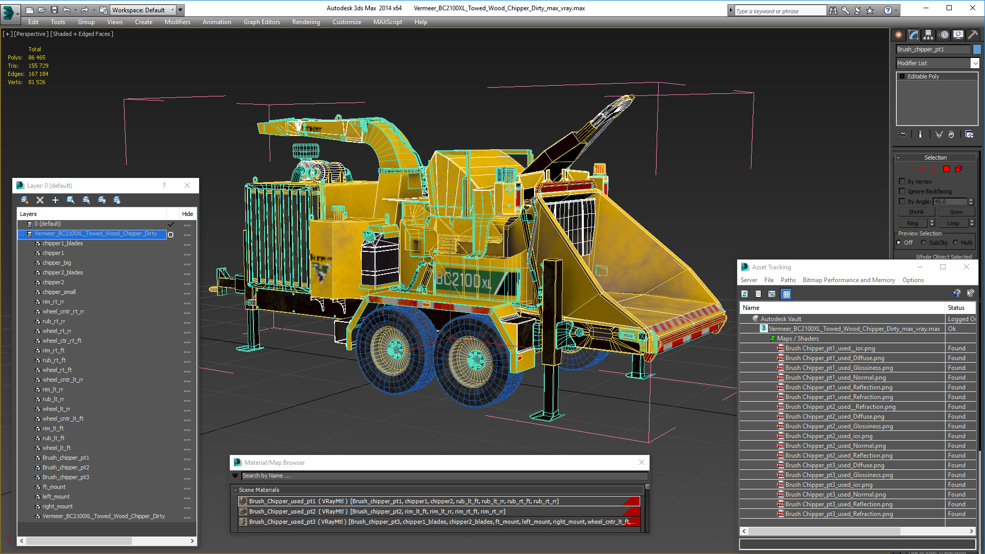
Task: Click the Save File floppy icon
Action: (54, 10)
